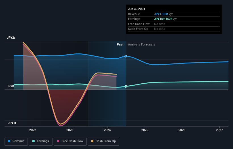Click the Earnings row label in tooltip

pyautogui.click(x=134, y=19)
